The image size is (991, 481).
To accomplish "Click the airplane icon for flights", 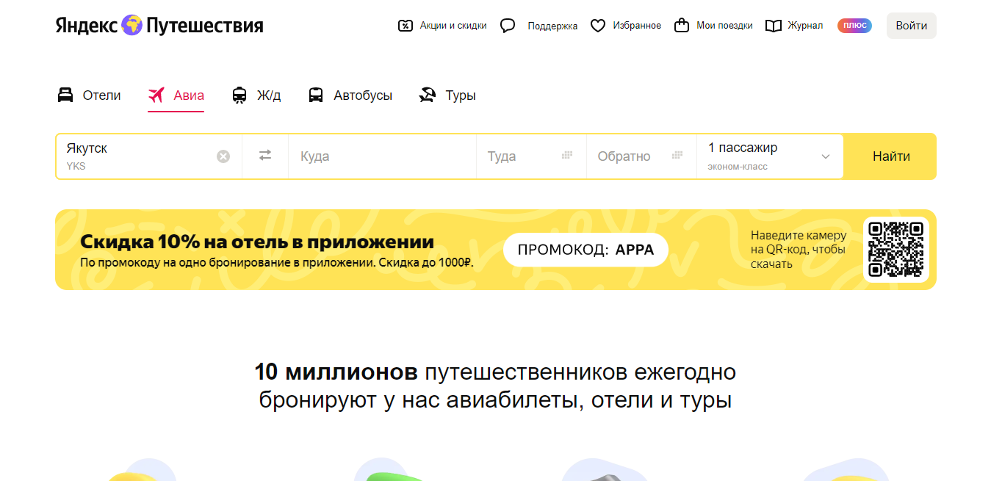I will click(x=156, y=95).
